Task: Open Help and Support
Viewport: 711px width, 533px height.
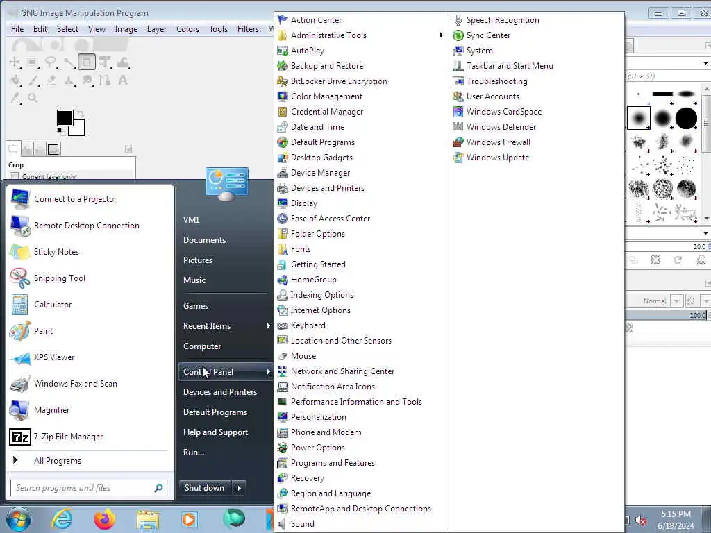Action: pos(215,432)
